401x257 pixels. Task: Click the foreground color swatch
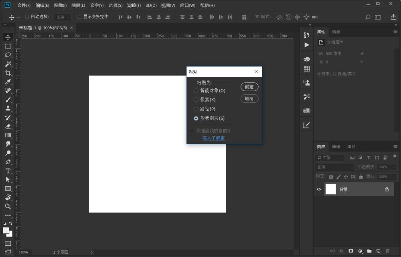(x=6, y=230)
